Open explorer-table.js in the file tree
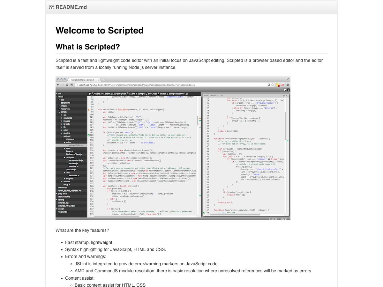Screen dimensions: 383x287 coord(75,160)
